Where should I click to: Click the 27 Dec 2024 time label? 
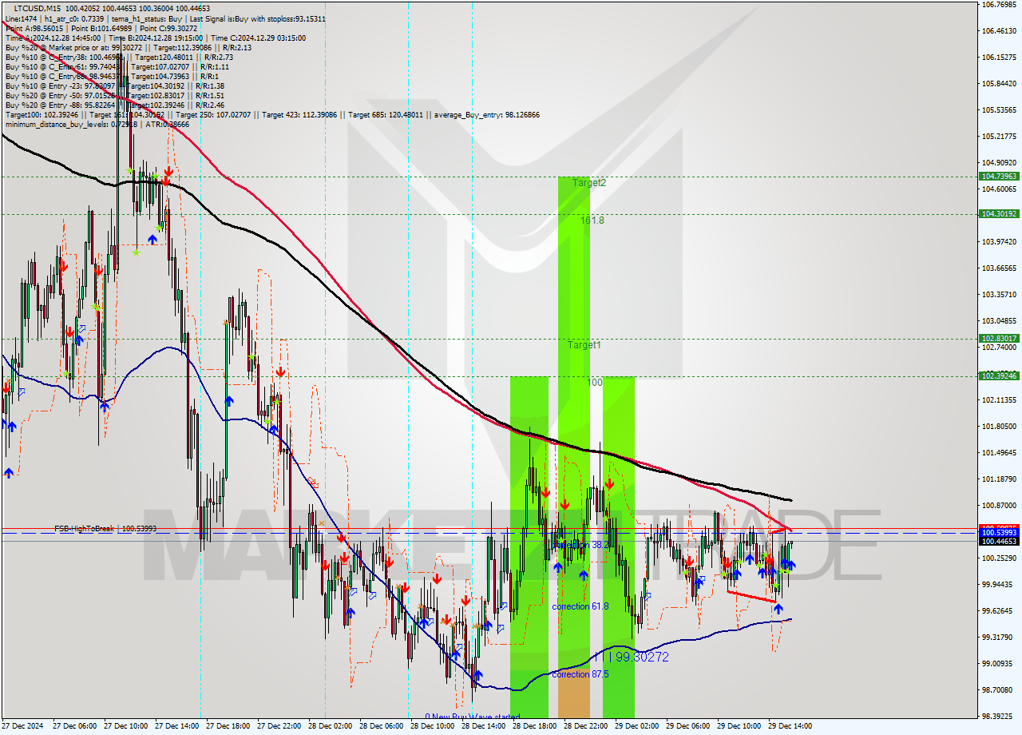(22, 726)
